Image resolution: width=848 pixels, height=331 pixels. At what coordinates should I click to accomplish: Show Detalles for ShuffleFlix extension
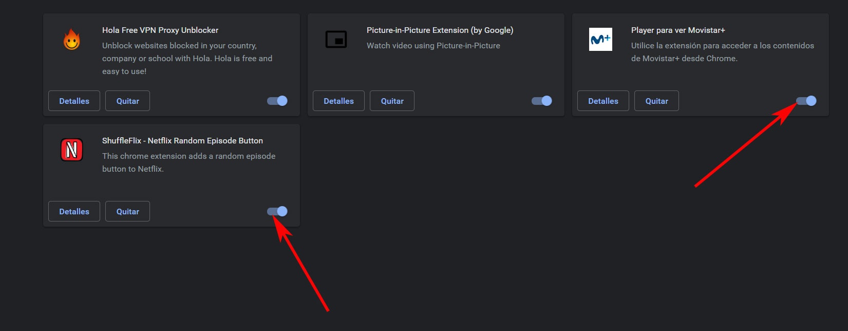pyautogui.click(x=74, y=211)
